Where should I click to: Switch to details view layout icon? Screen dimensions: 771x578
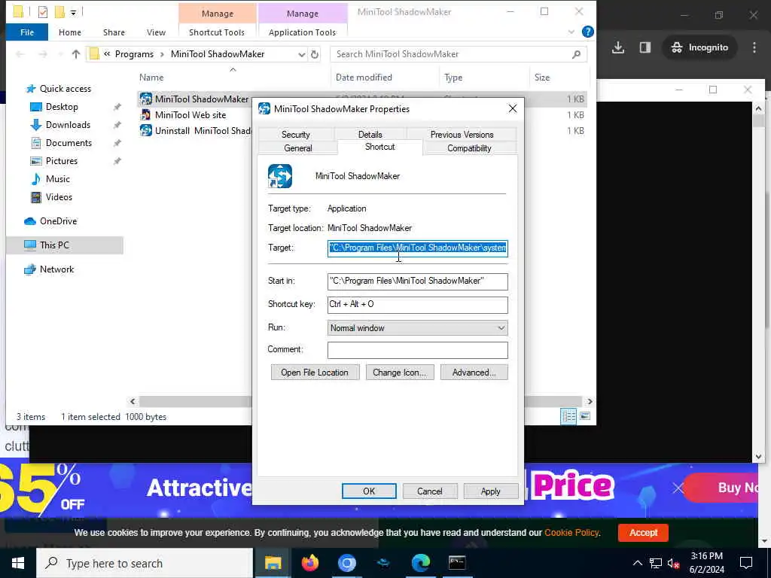pyautogui.click(x=568, y=416)
